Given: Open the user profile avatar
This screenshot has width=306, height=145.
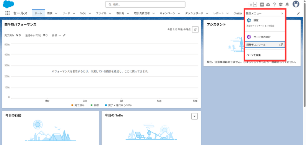Looking at the screenshot, I should 296,4.
